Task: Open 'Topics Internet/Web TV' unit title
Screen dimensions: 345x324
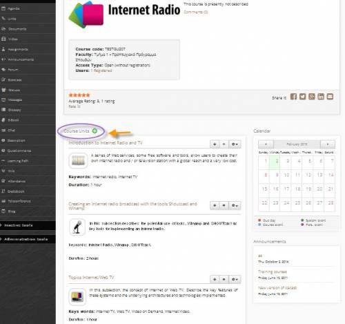Action: coord(91,278)
